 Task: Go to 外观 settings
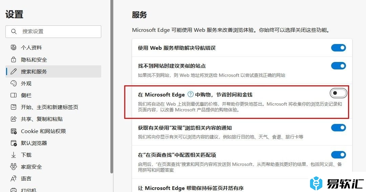tap(53, 83)
